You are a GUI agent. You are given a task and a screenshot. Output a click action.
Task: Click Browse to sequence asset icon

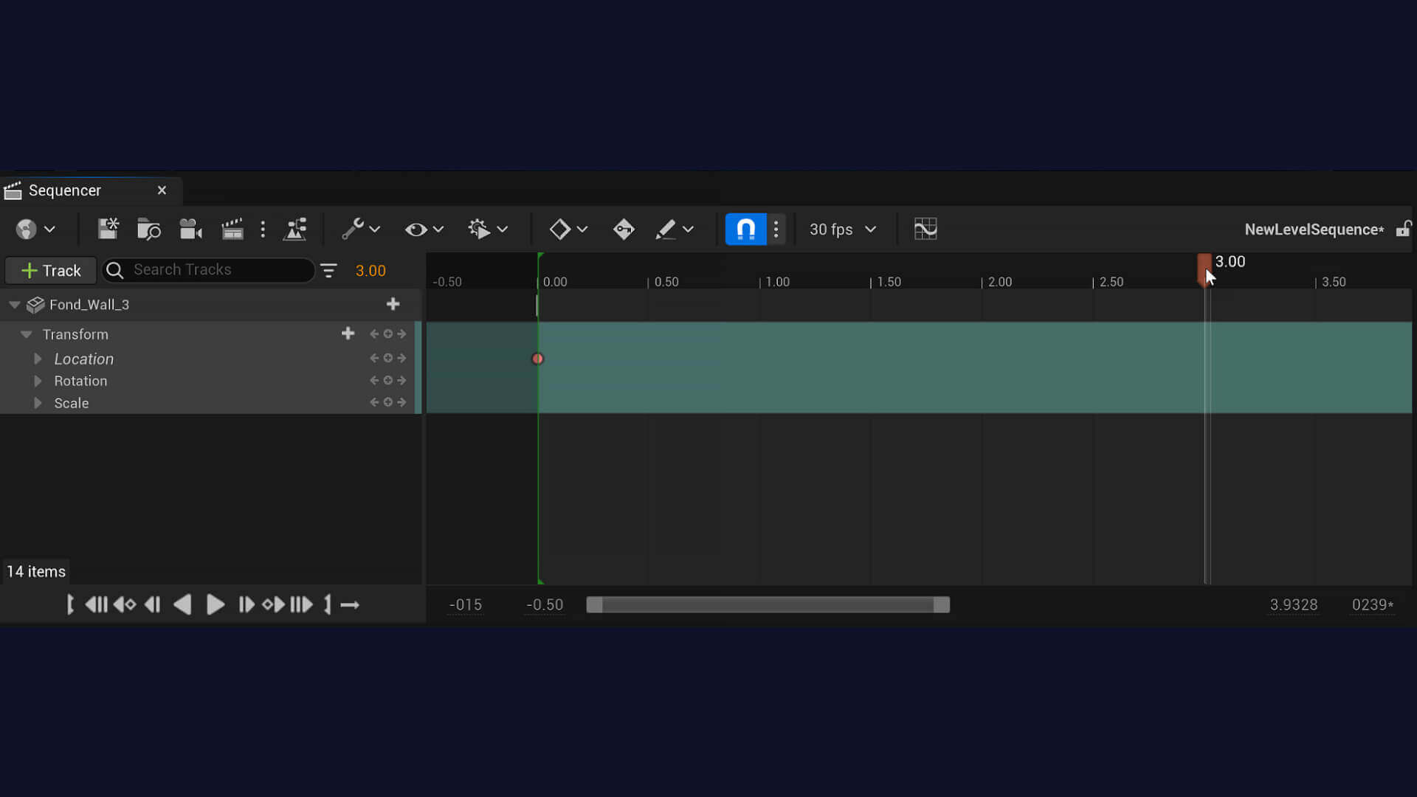point(148,230)
